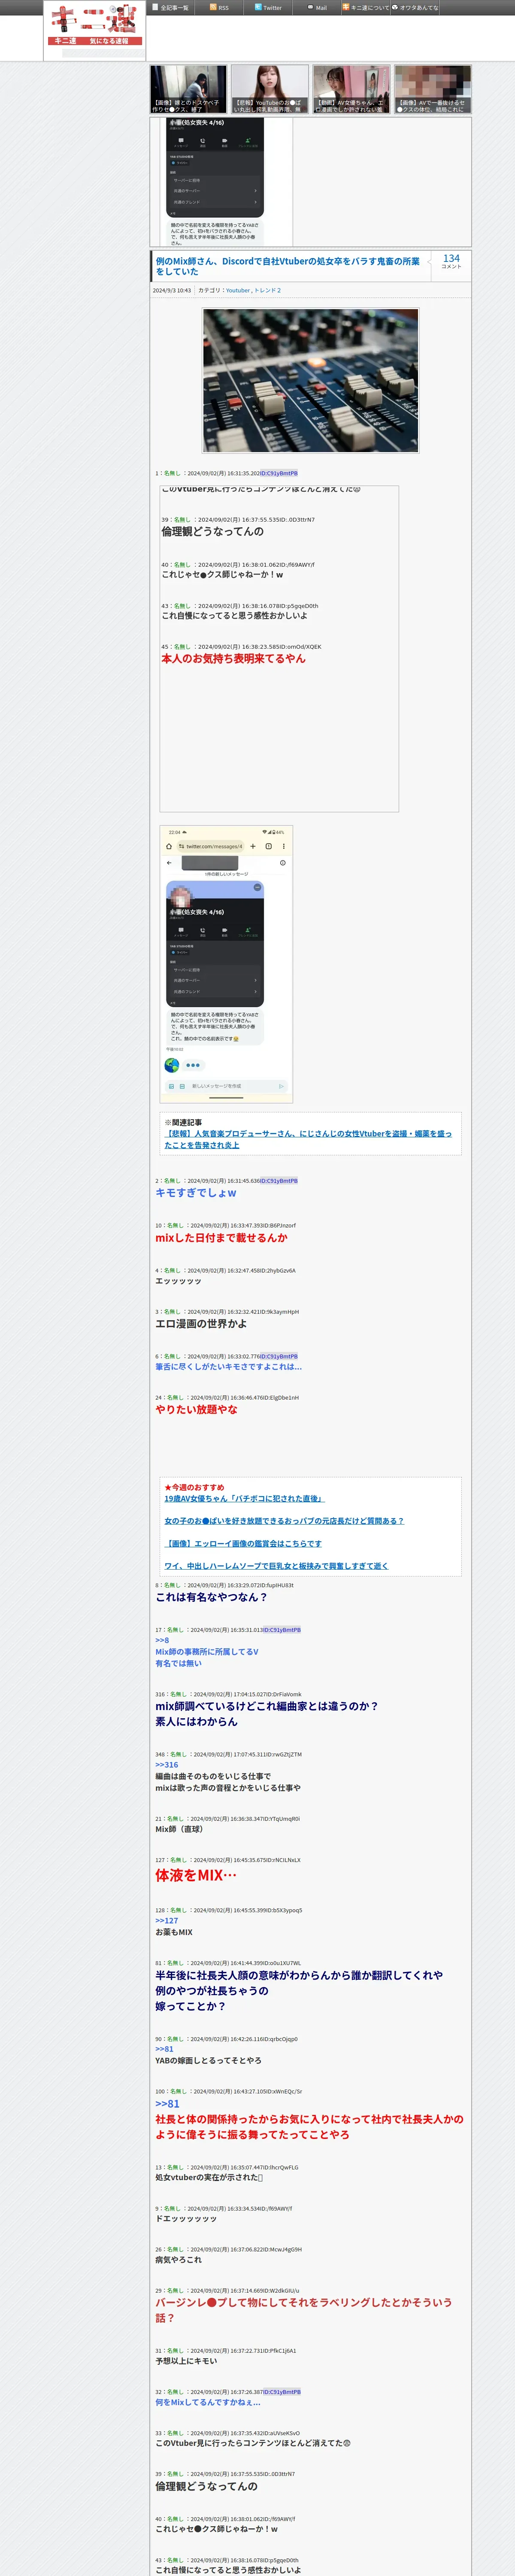
Task: Follow the >>81 anchor in post 90
Action: click(164, 2049)
